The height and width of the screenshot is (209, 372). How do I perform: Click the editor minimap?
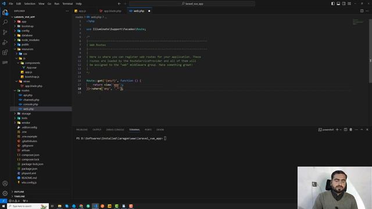click(x=358, y=22)
